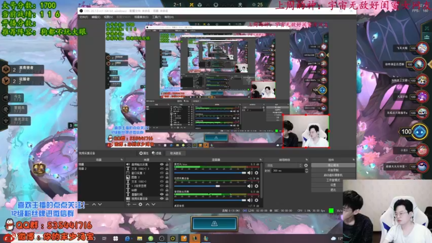The width and height of the screenshot is (432, 243).
Task: Pop out the 场景 scenes dock
Action: (x=122, y=160)
